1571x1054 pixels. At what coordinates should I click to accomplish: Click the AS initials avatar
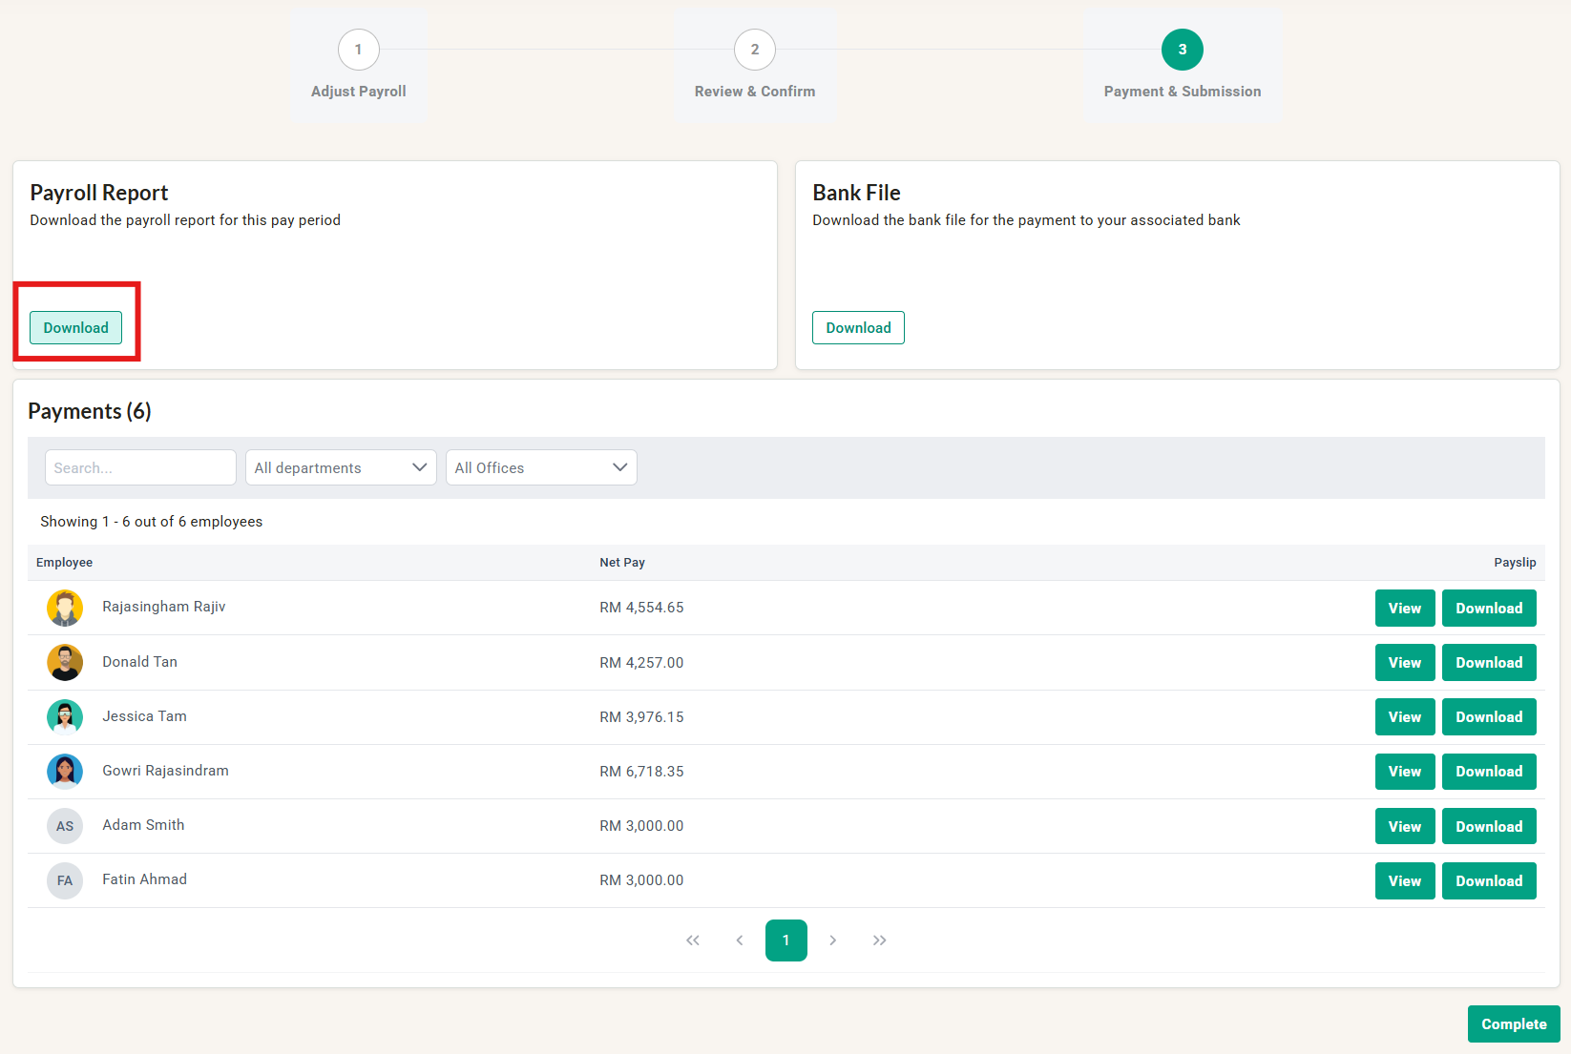pos(65,826)
